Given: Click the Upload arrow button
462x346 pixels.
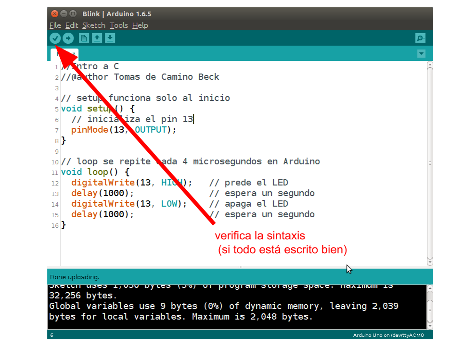Looking at the screenshot, I should 68,38.
